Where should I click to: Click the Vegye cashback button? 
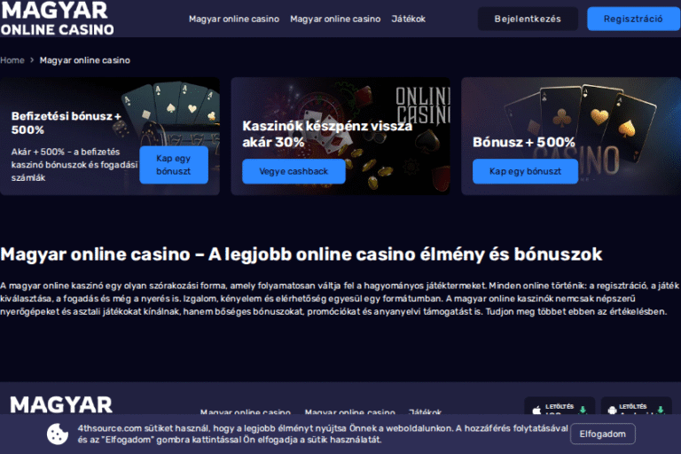coord(294,171)
